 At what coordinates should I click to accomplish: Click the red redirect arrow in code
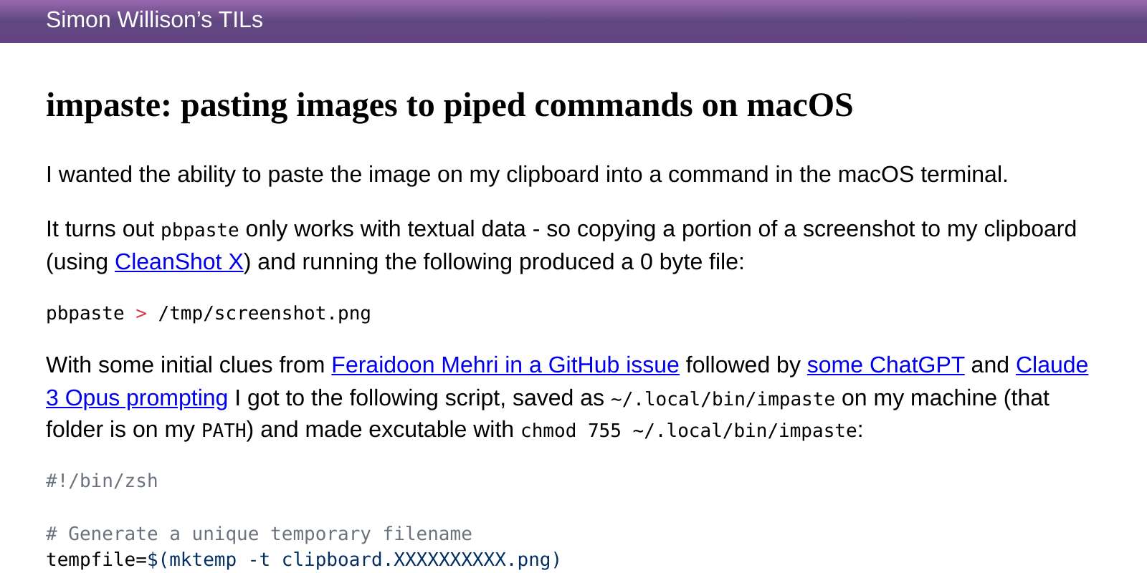coord(141,313)
